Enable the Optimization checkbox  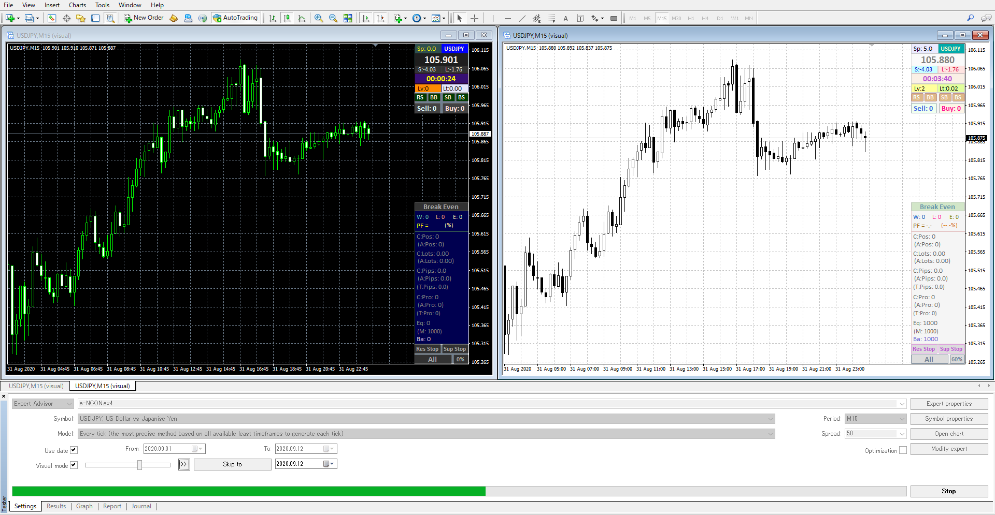point(903,450)
